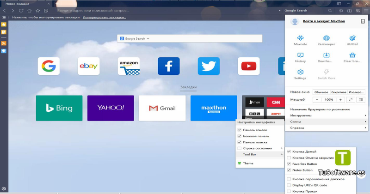Go forward with the toolbar forward arrow
Screen dimensions: 370x194
point(13,11)
